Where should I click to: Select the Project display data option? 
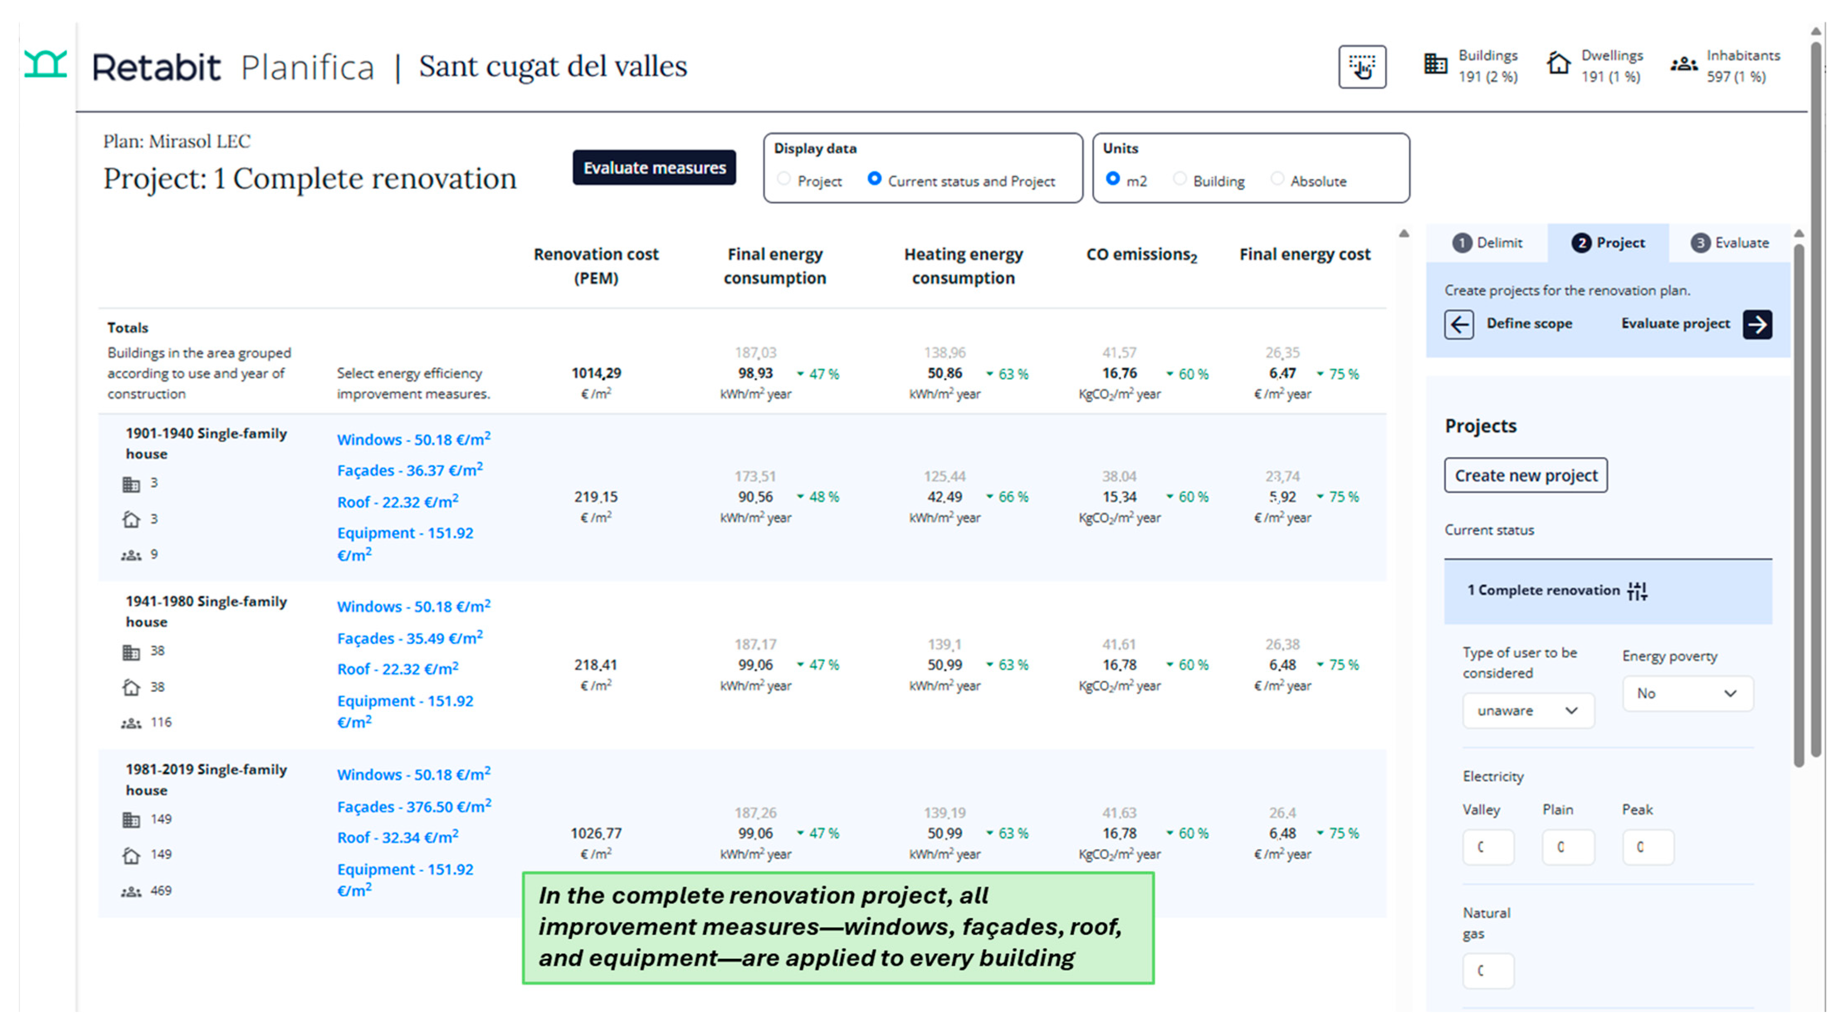(784, 180)
